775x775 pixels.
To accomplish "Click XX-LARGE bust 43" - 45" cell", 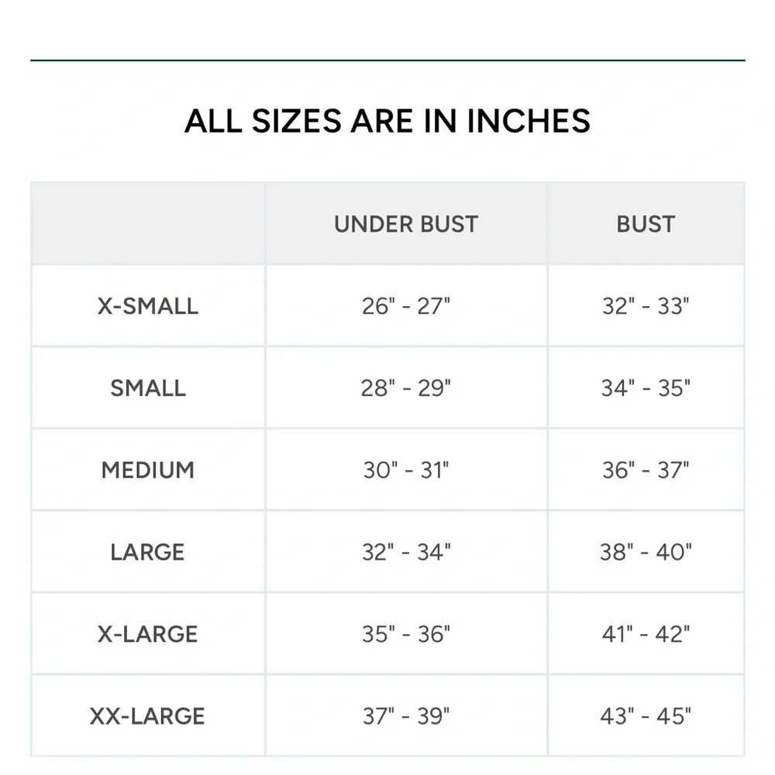I will coord(646,716).
